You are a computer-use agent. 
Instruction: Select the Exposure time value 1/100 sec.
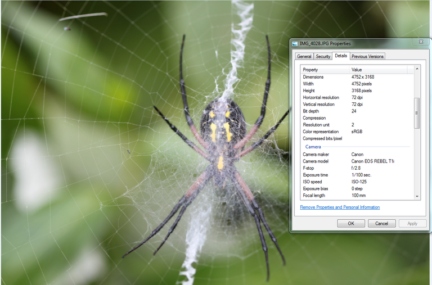pyautogui.click(x=361, y=175)
